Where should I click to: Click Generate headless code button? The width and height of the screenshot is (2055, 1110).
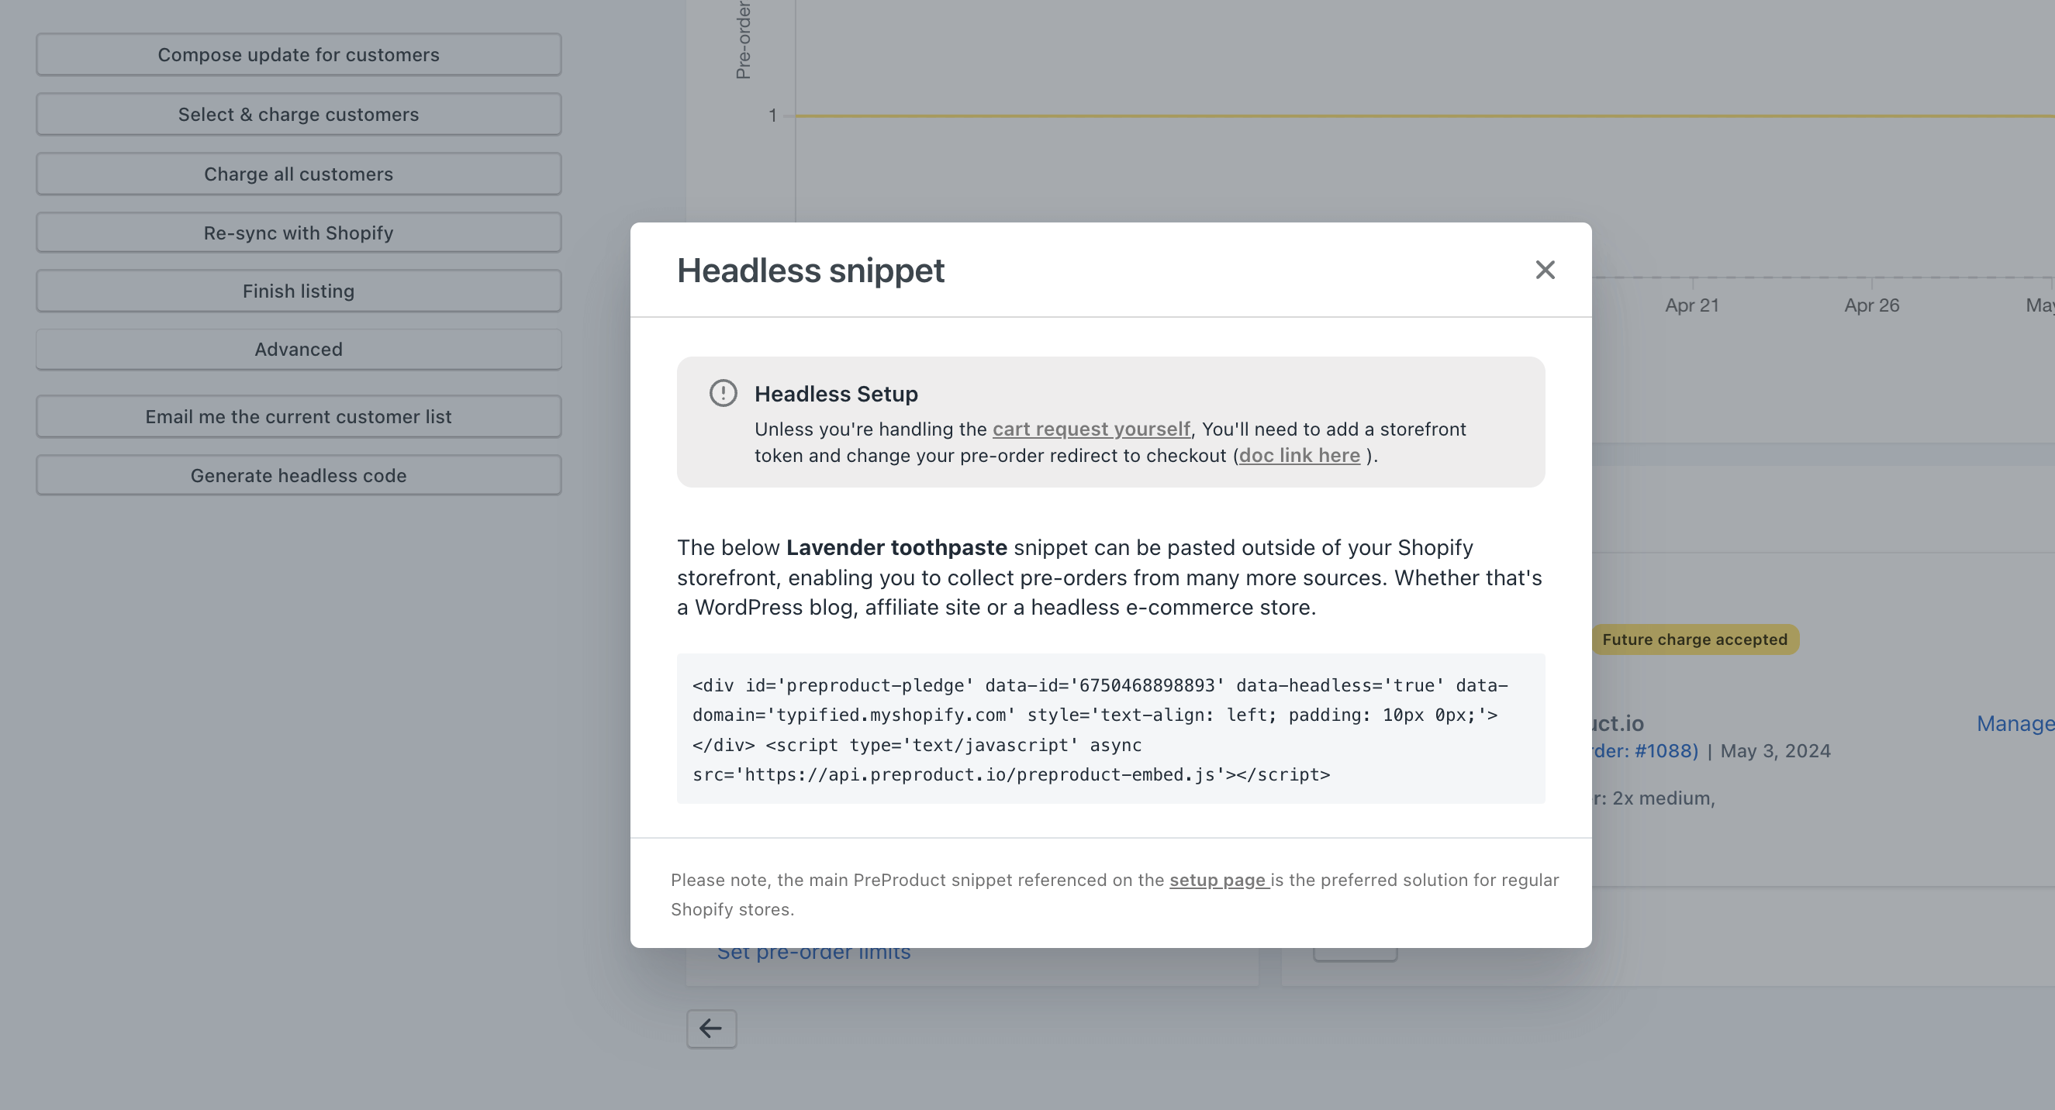click(299, 475)
